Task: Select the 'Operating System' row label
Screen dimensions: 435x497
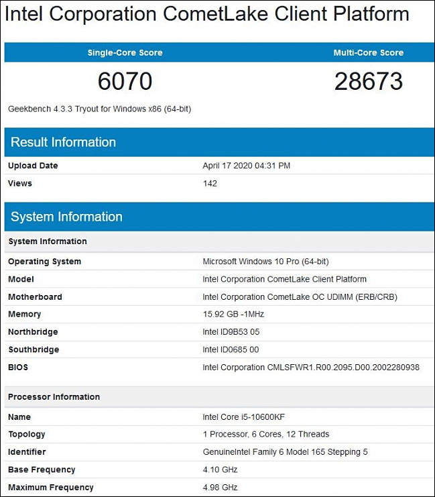Action: [45, 262]
